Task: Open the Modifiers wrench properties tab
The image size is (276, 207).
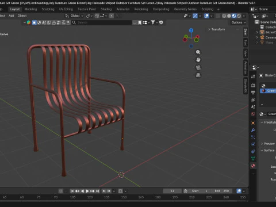Action: tap(253, 130)
